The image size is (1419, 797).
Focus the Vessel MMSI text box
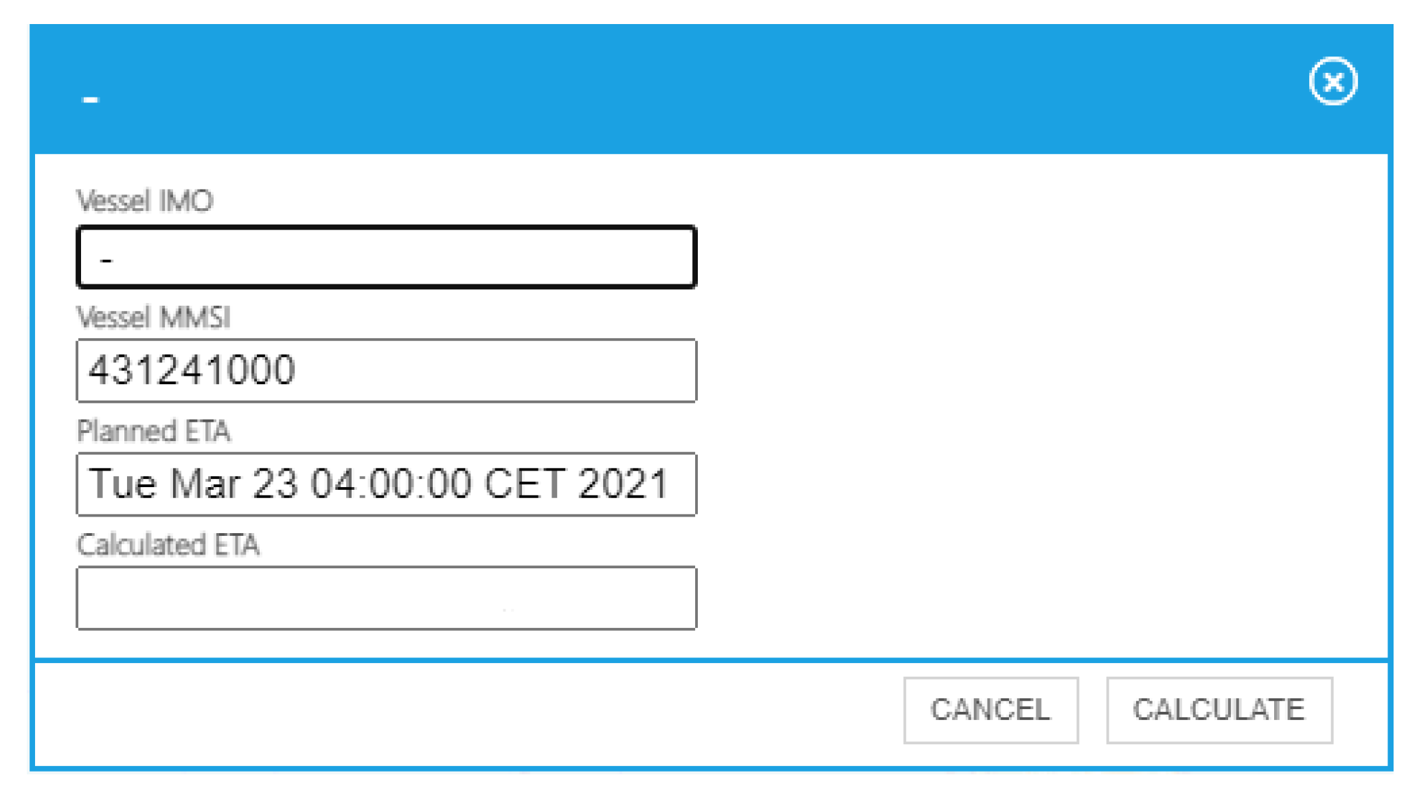click(x=386, y=370)
